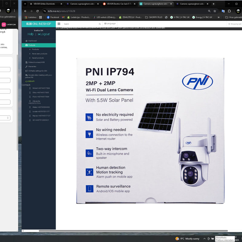The width and height of the screenshot is (242, 242).
Task: Click B2B ONLINESHOP logo
Action: point(39,24)
